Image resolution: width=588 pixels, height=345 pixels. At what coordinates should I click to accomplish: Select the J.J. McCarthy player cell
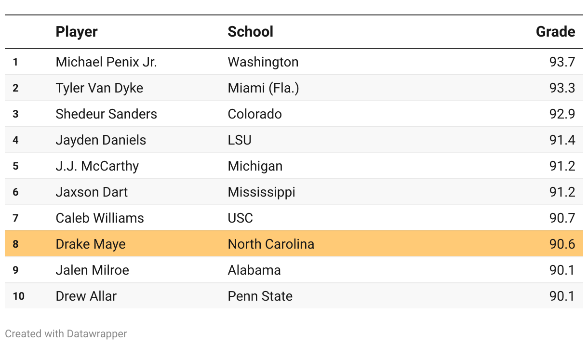point(97,166)
